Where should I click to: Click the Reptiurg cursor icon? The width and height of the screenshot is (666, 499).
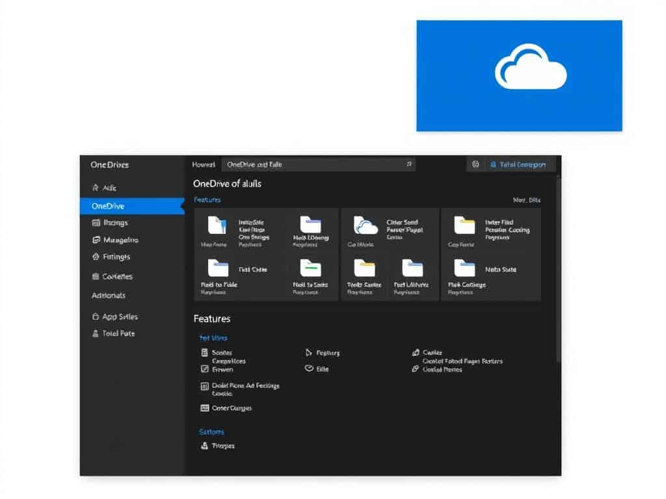(x=309, y=353)
